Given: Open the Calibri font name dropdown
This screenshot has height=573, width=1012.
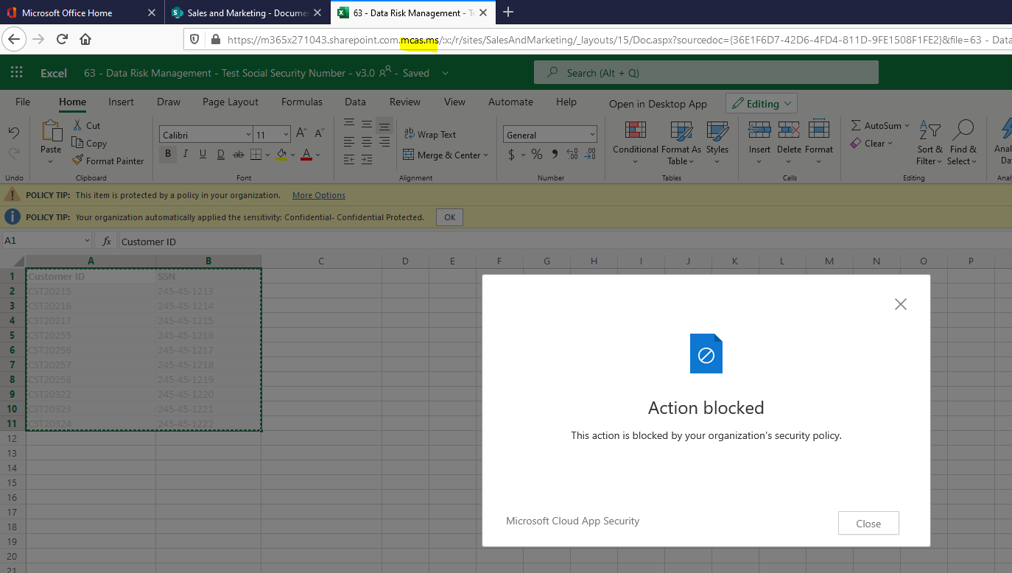Looking at the screenshot, I should pyautogui.click(x=248, y=135).
